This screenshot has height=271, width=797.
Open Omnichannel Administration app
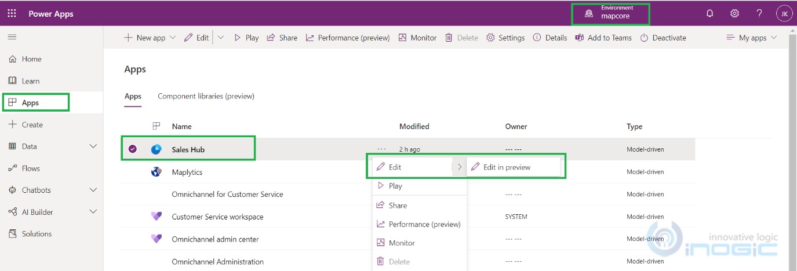point(217,262)
